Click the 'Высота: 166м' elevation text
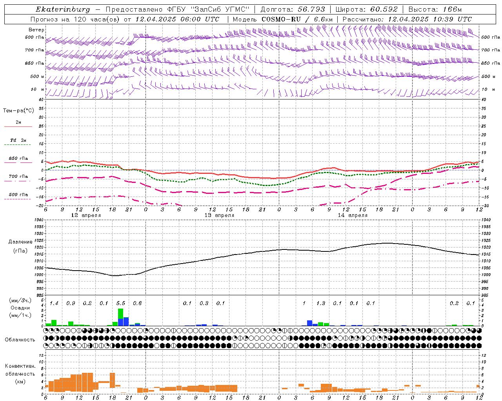The width and height of the screenshot is (502, 401). click(x=435, y=9)
